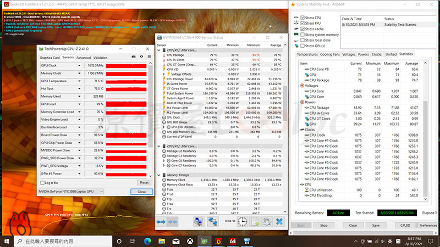
Task: Click taskbar clock showing 8:57 PM
Action: click(414, 241)
